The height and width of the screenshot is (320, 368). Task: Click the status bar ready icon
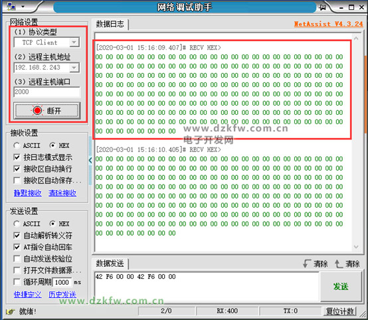click(x=11, y=311)
